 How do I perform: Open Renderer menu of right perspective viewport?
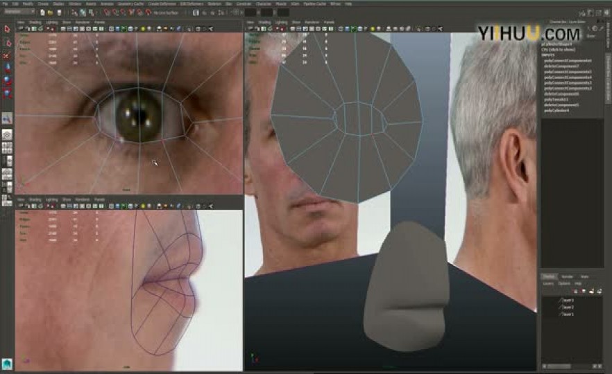point(312,22)
